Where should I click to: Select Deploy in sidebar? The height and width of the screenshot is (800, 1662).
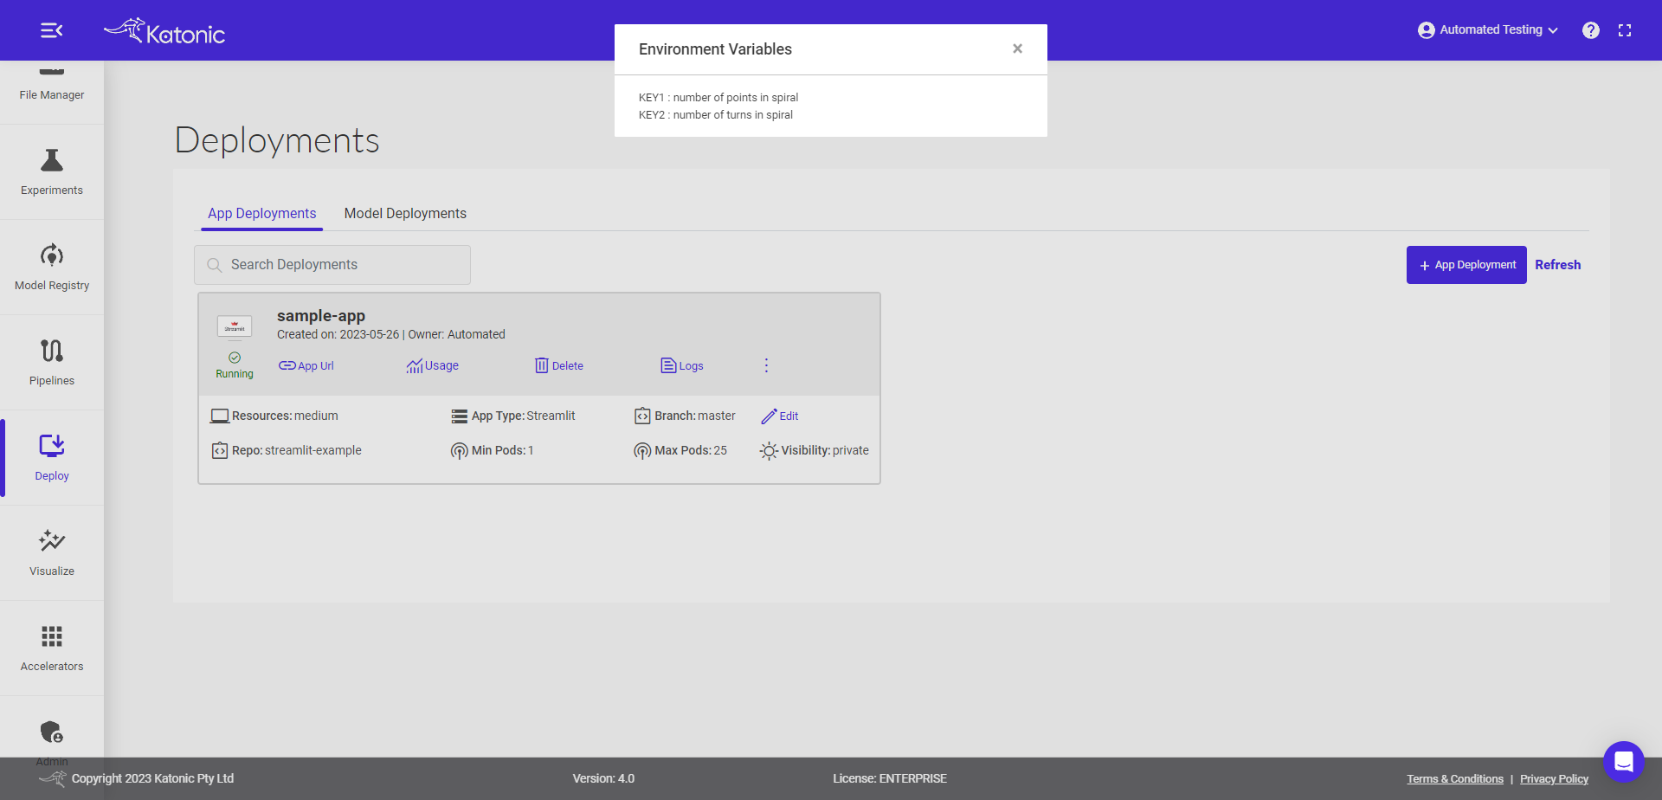[x=52, y=457]
